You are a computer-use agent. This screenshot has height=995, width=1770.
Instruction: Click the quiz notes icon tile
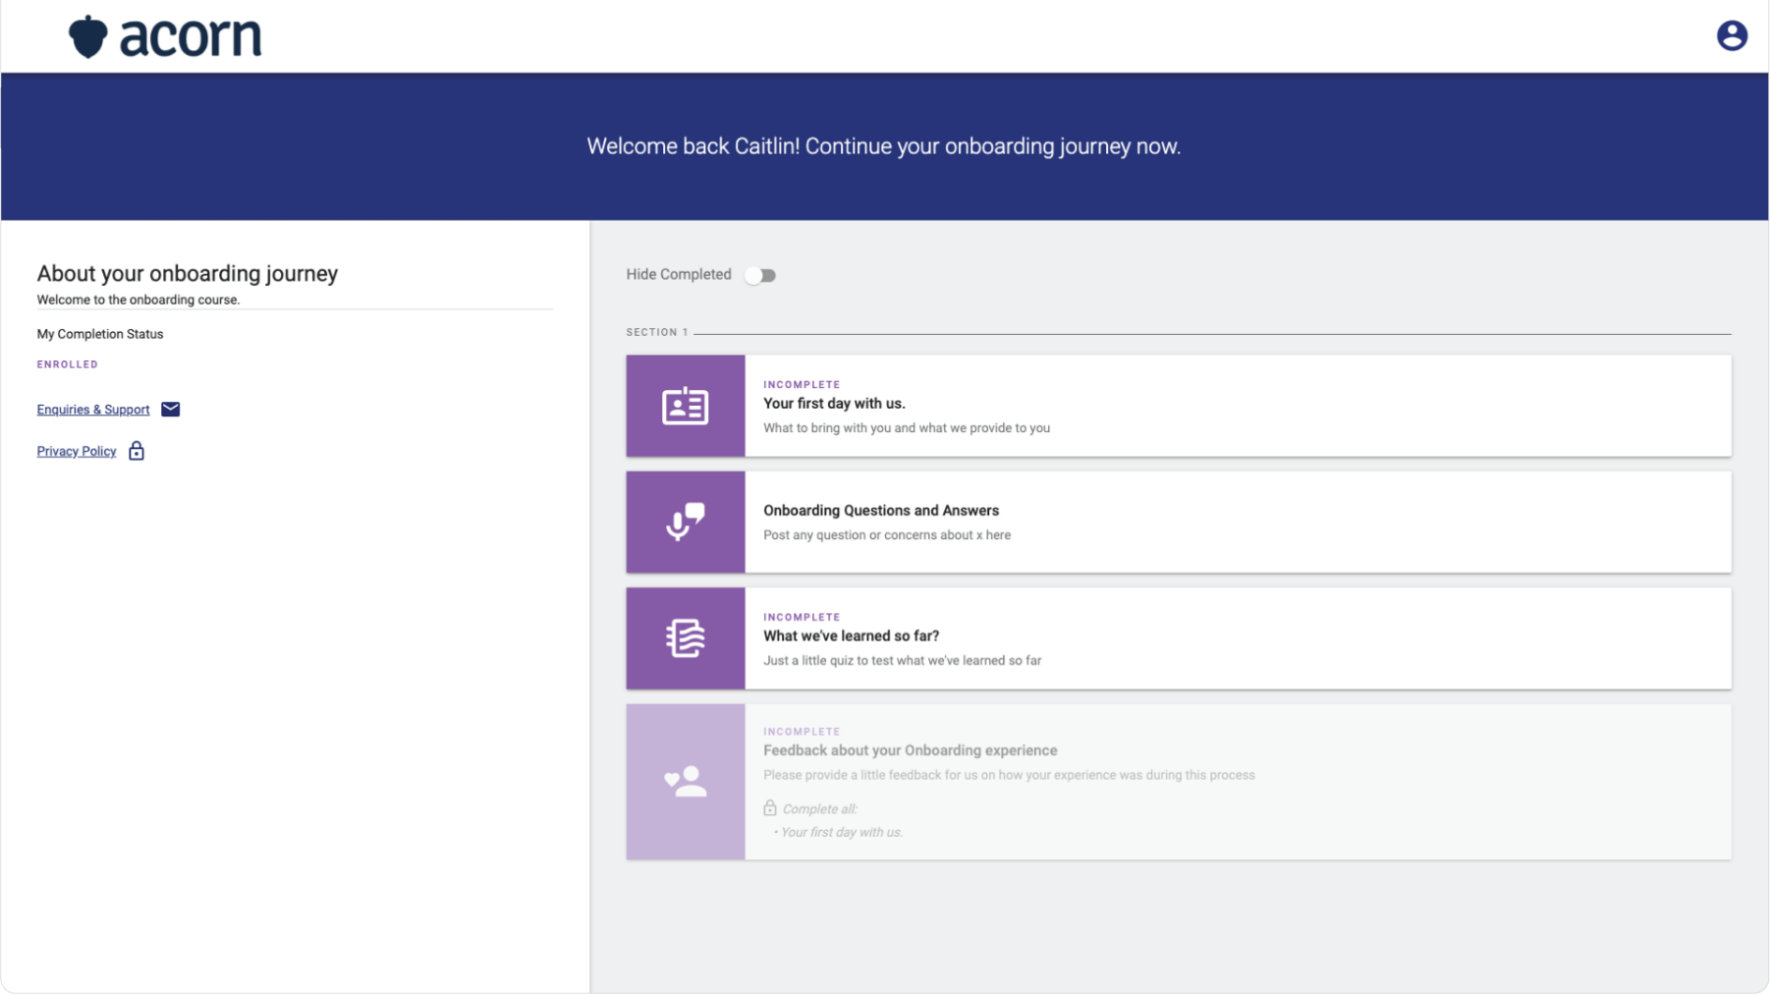pos(685,638)
